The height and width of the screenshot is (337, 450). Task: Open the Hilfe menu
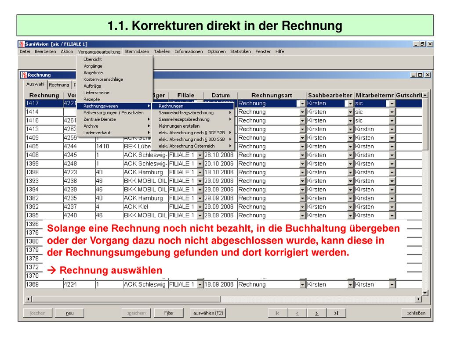pos(280,52)
